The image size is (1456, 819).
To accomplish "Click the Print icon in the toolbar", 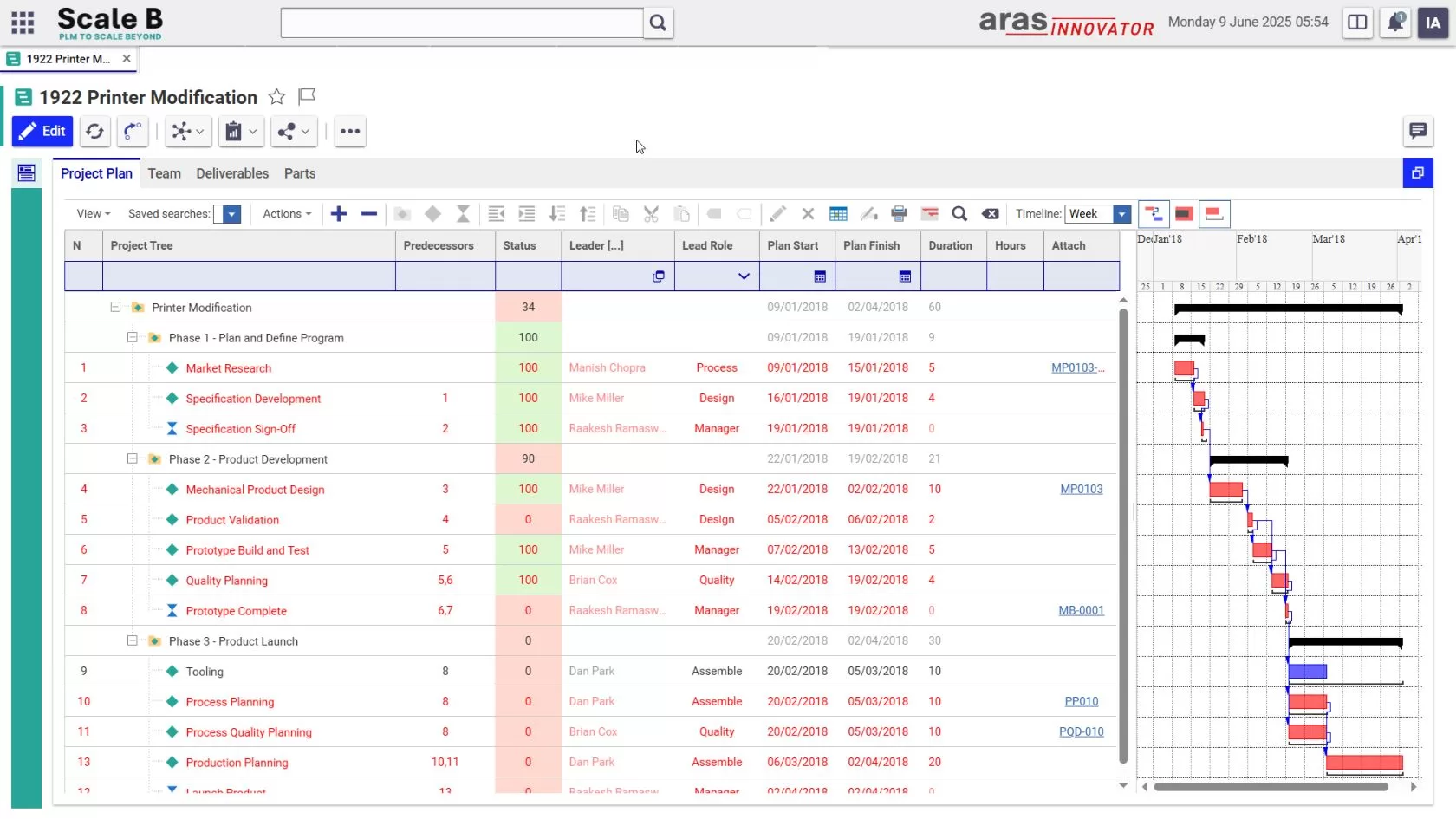I will point(899,214).
